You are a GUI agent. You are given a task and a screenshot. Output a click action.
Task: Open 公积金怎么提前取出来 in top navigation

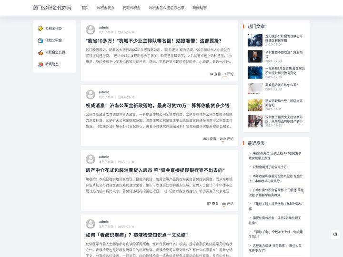(166, 8)
